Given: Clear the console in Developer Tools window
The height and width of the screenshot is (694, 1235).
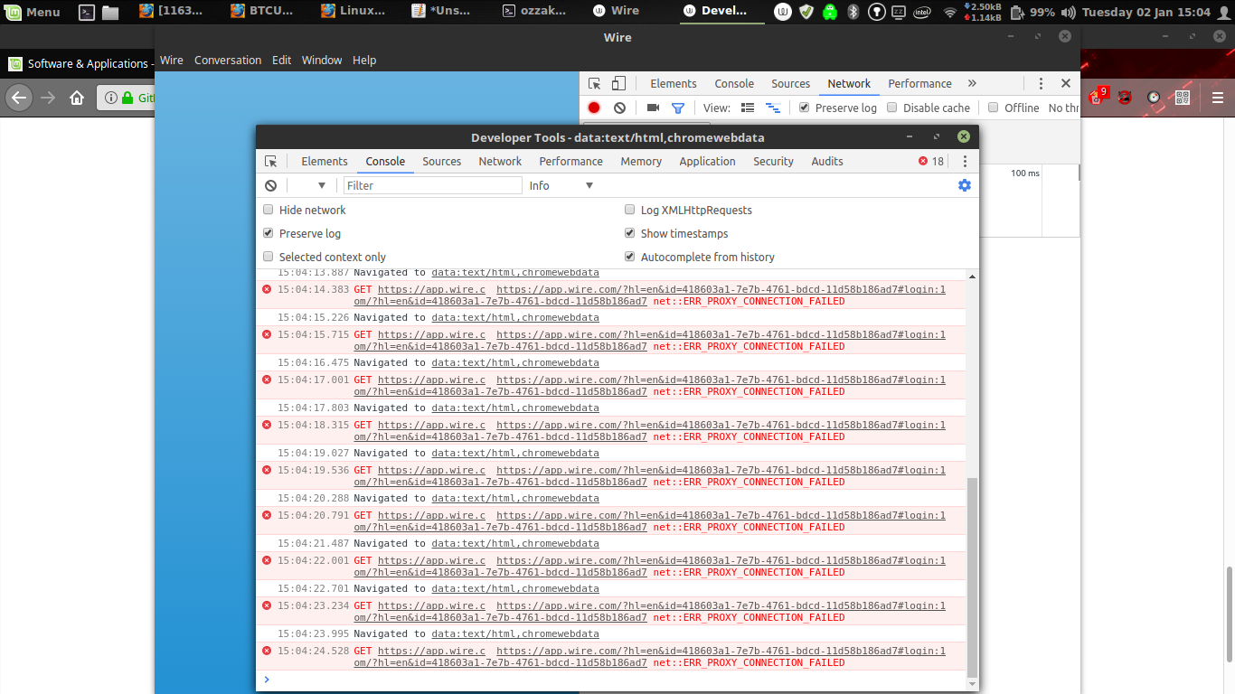Looking at the screenshot, I should [x=270, y=185].
